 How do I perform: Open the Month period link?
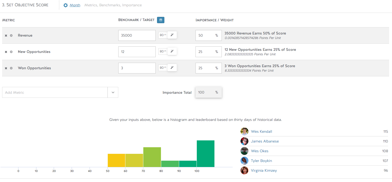pyautogui.click(x=75, y=5)
